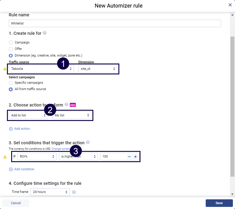The height and width of the screenshot is (209, 235).
Task: Choose Specific campaigns radio option
Action: [11, 83]
